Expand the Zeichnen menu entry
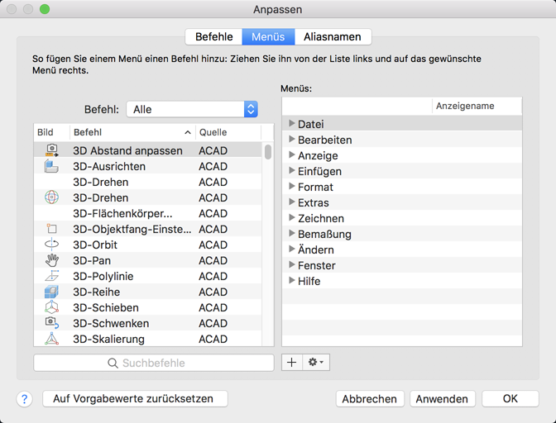 pyautogui.click(x=292, y=218)
